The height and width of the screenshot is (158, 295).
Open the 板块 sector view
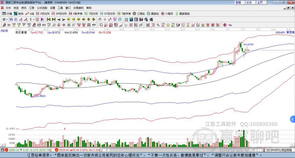pos(18,14)
